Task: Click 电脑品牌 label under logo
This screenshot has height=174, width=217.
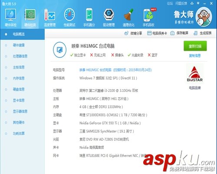Action: 195,88
